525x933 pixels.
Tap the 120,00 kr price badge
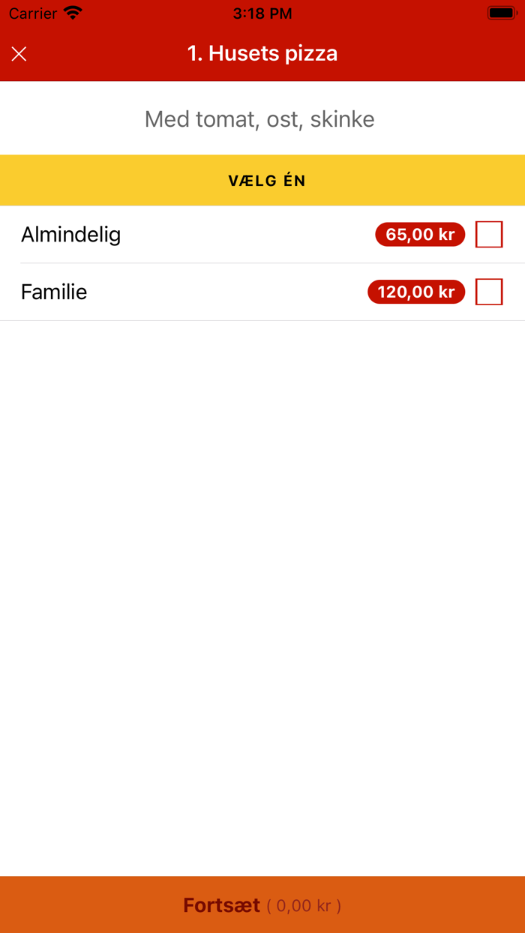point(416,292)
